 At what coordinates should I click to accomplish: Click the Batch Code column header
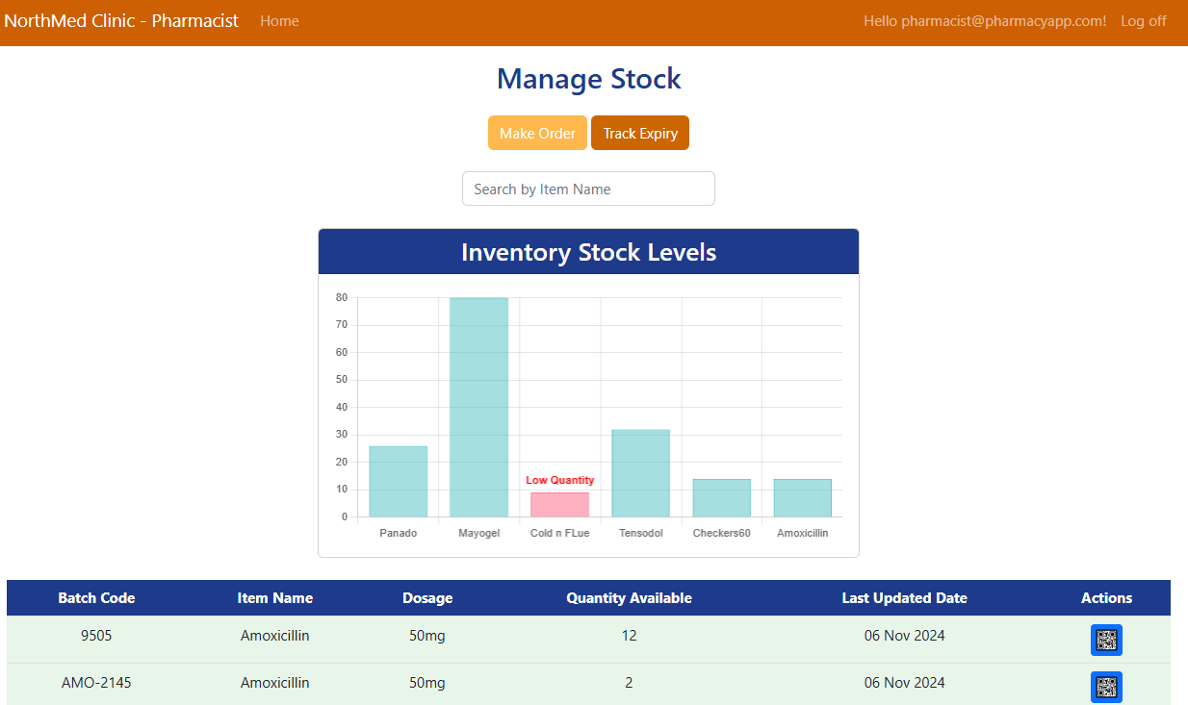tap(96, 597)
